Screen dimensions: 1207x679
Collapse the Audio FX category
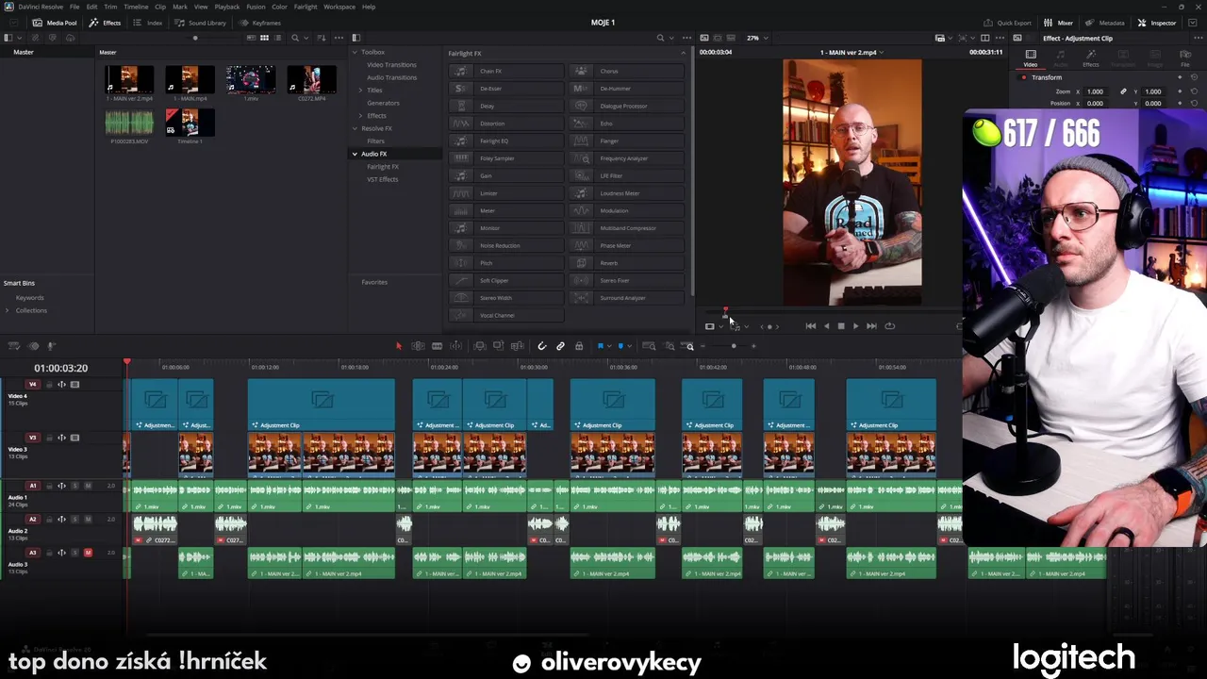(355, 154)
